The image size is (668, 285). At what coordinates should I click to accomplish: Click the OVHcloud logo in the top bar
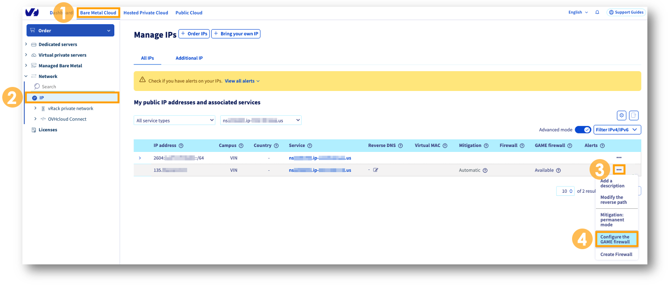pos(32,13)
